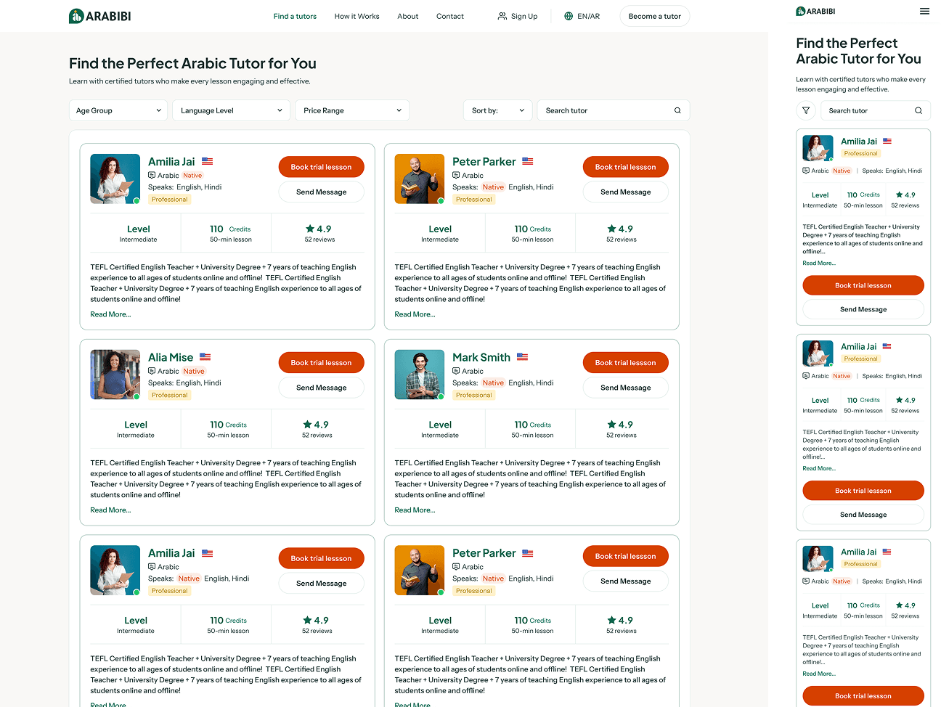The image size is (941, 707).
Task: Click the user icon beside Sign Up
Action: tap(502, 16)
